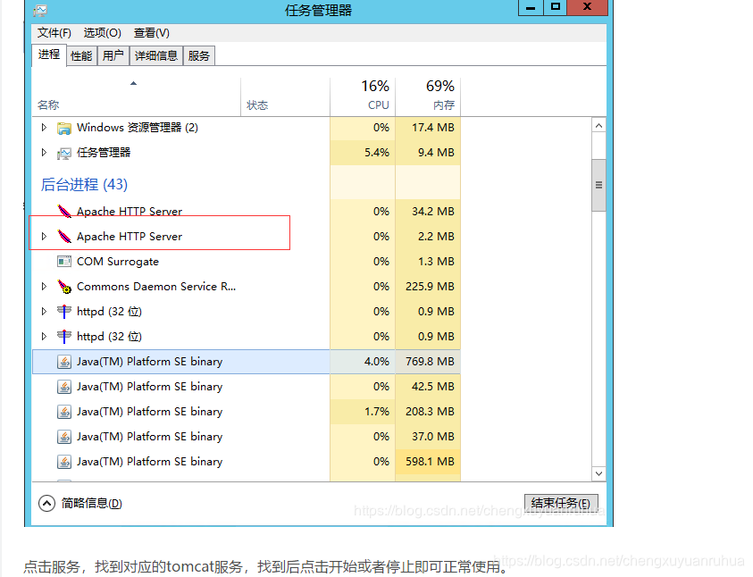Select the Java(TM) Platform SE binary 42.5 MB row
This screenshot has width=753, height=577.
pos(247,387)
